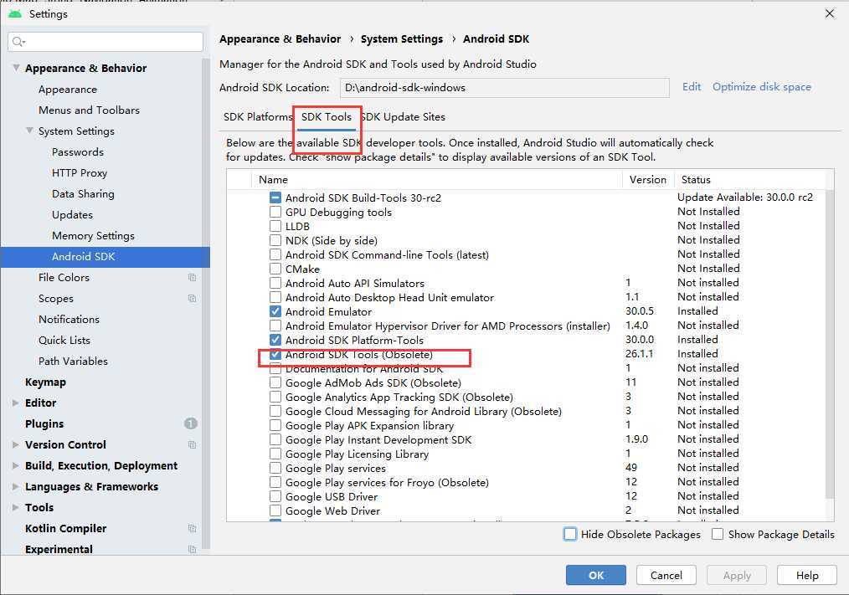Open Keymap settings

coord(45,382)
